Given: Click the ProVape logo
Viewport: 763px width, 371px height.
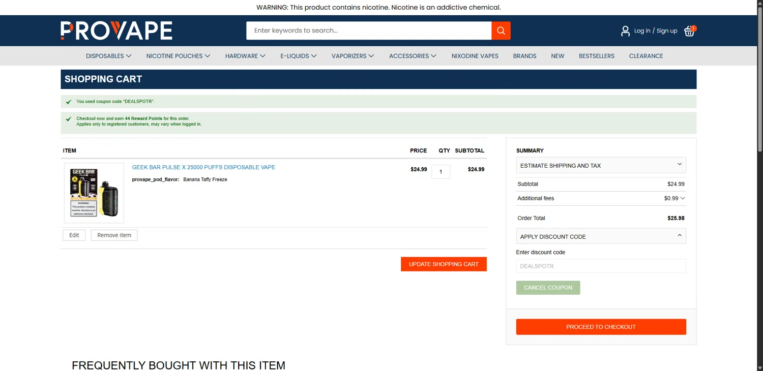Looking at the screenshot, I should (116, 30).
